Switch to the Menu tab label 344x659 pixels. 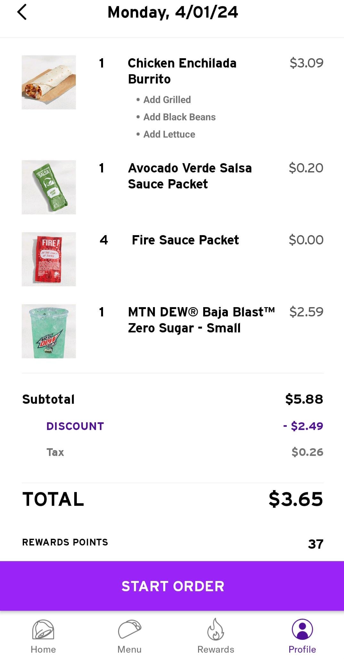(129, 649)
